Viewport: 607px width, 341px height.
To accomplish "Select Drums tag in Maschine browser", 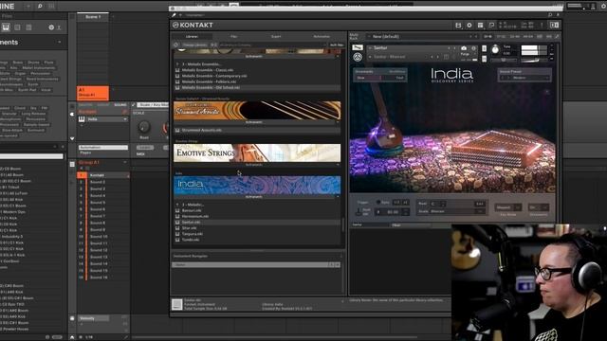I will coord(34,63).
